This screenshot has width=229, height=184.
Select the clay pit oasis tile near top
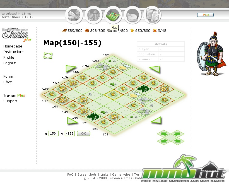point(123,67)
